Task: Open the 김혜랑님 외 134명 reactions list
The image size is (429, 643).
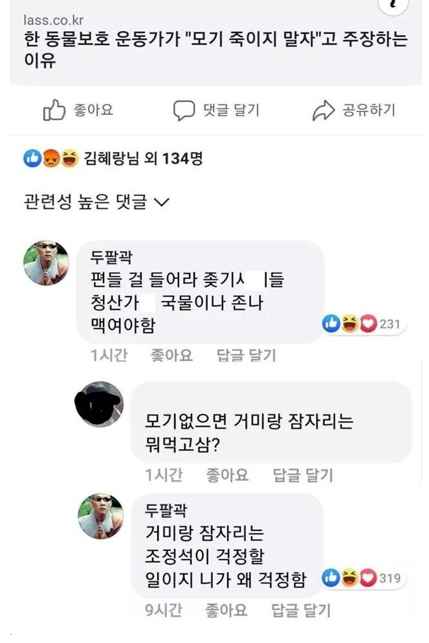Action: [x=143, y=158]
